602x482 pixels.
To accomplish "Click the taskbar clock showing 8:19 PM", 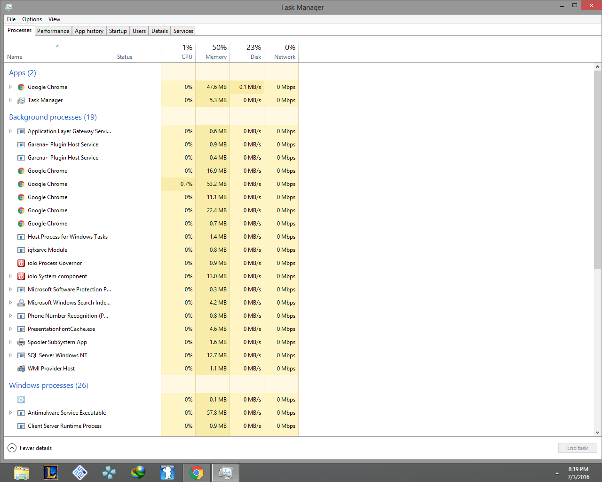I will pyautogui.click(x=578, y=473).
